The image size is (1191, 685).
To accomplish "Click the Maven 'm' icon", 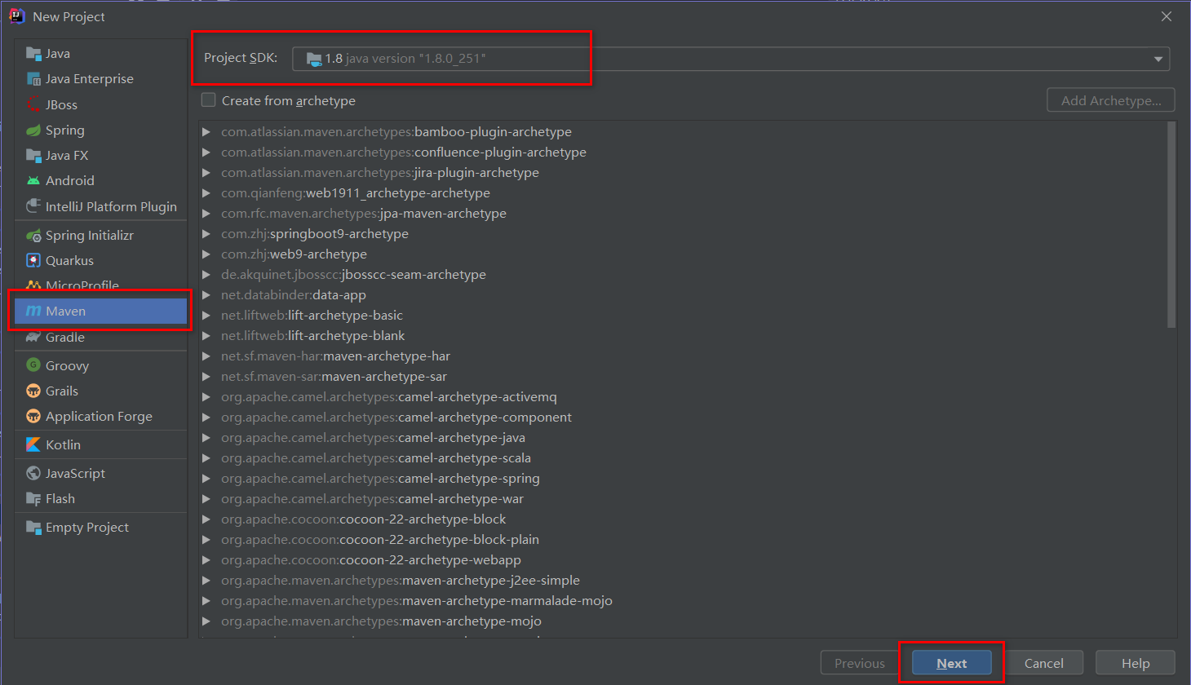I will coord(33,312).
